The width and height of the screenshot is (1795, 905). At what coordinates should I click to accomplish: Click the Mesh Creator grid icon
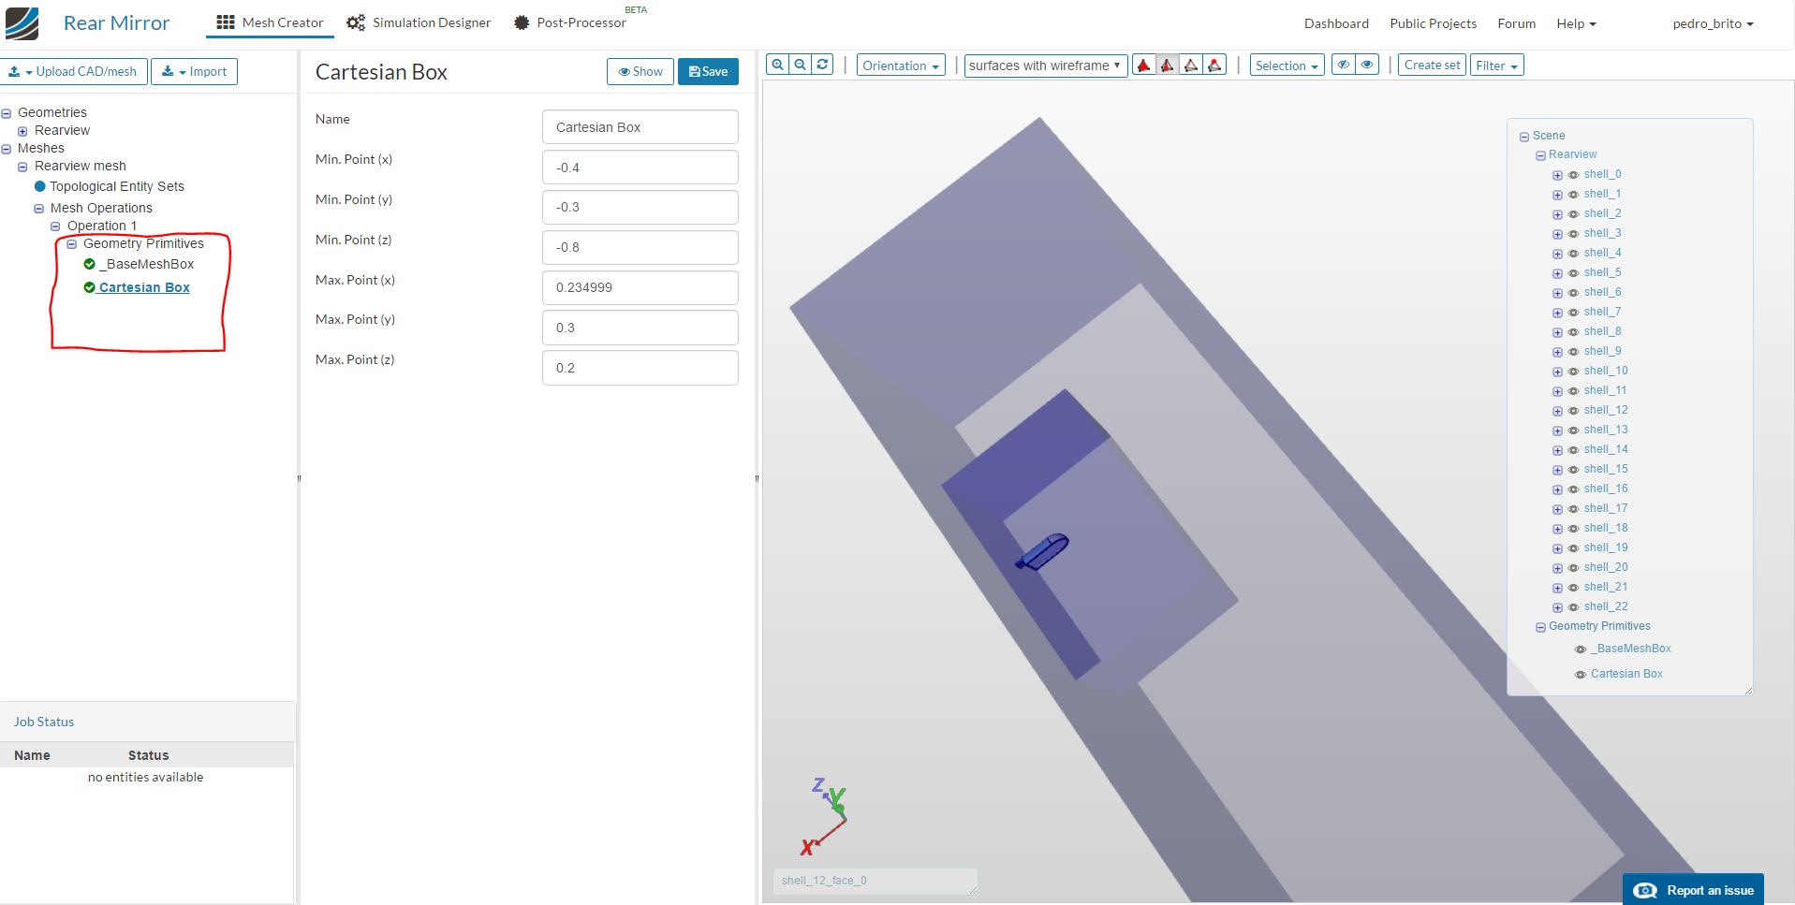pos(226,22)
